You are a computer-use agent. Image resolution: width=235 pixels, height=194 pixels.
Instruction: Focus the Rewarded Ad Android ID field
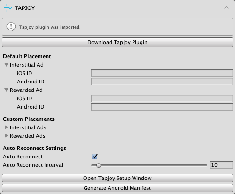point(162,107)
